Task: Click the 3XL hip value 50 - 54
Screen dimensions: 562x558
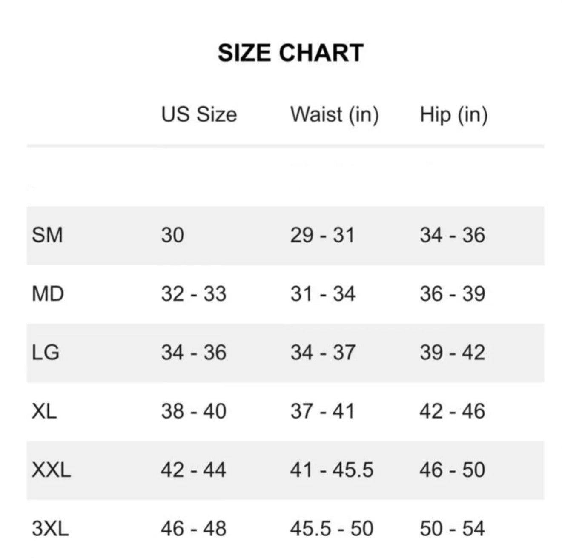Action: [x=452, y=529]
